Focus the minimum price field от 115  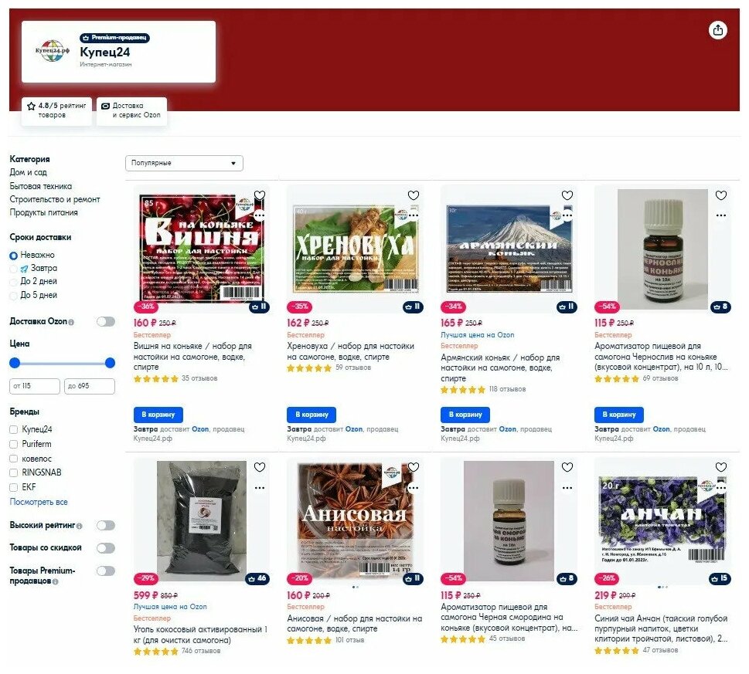[x=34, y=386]
